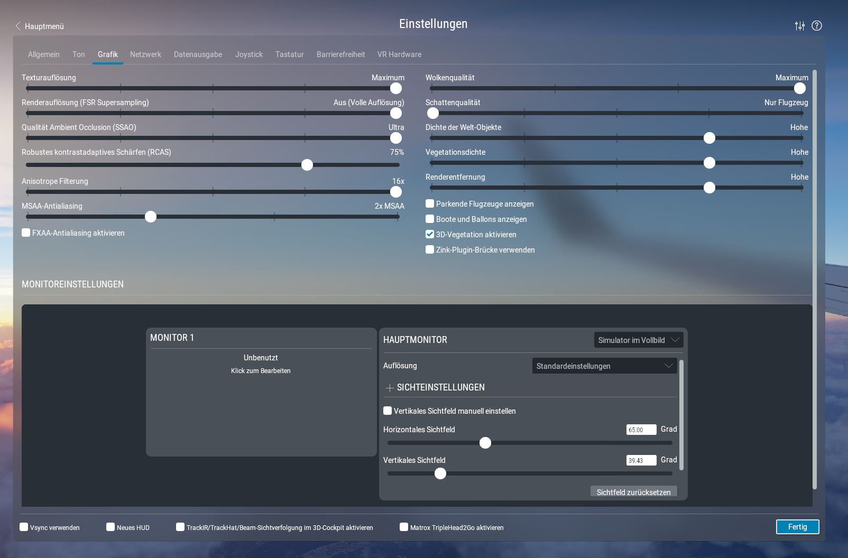Click the Vegetationsdichte slider handle

pyautogui.click(x=709, y=163)
